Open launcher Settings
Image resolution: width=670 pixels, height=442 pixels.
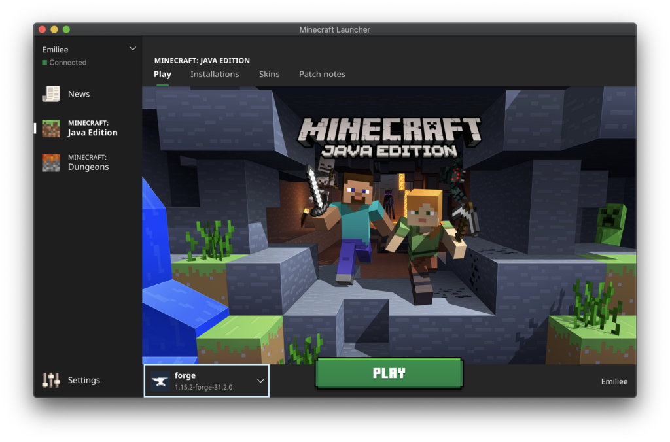coord(84,380)
